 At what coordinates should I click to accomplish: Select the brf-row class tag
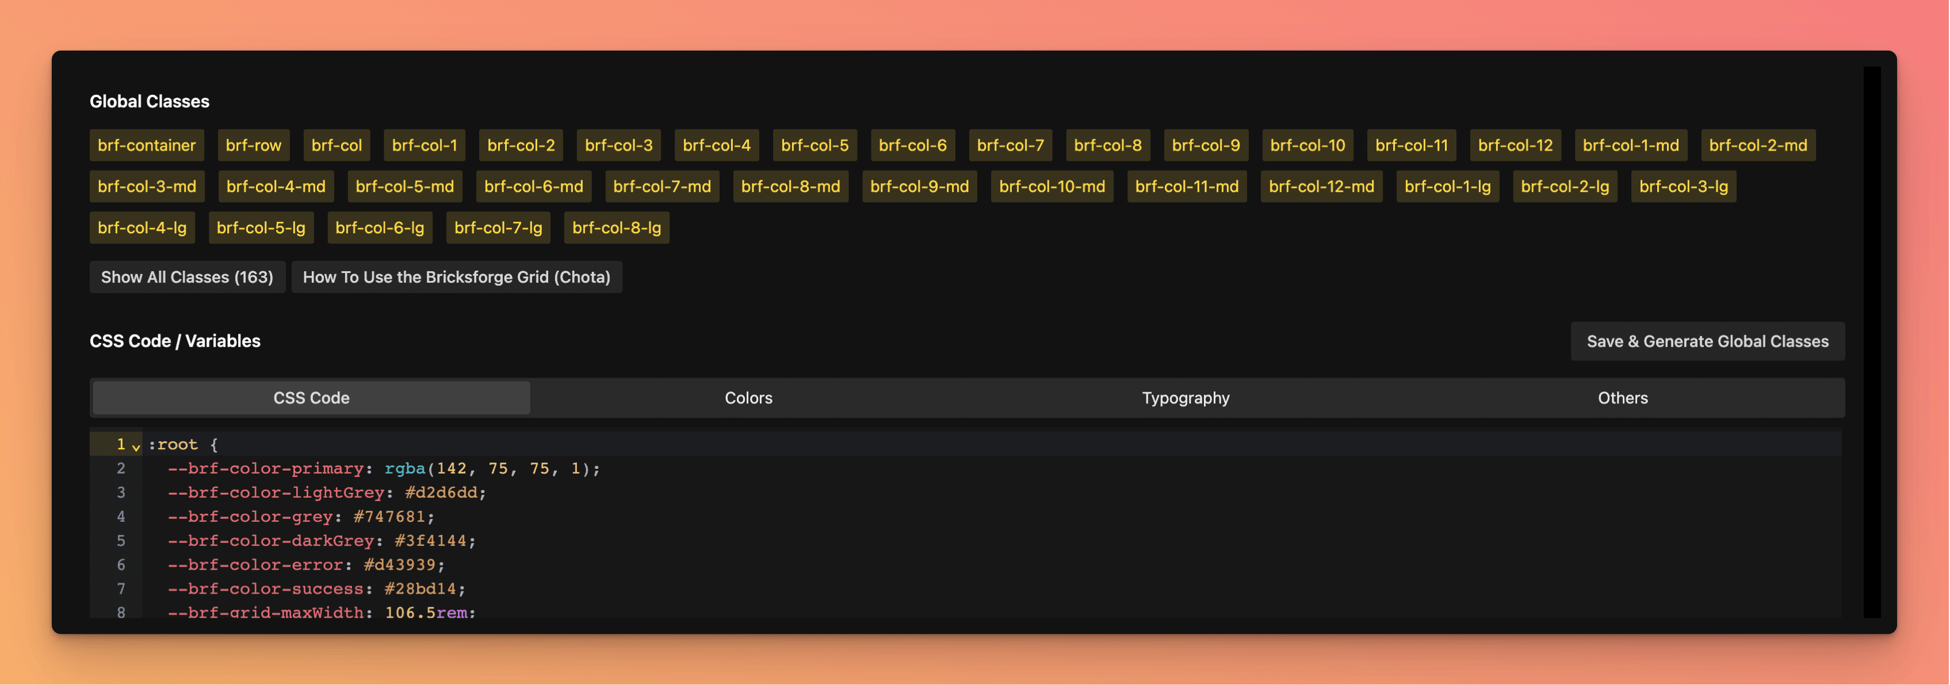coord(254,145)
